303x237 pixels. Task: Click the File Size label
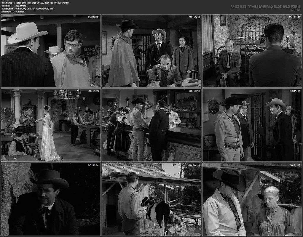(x=6, y=6)
